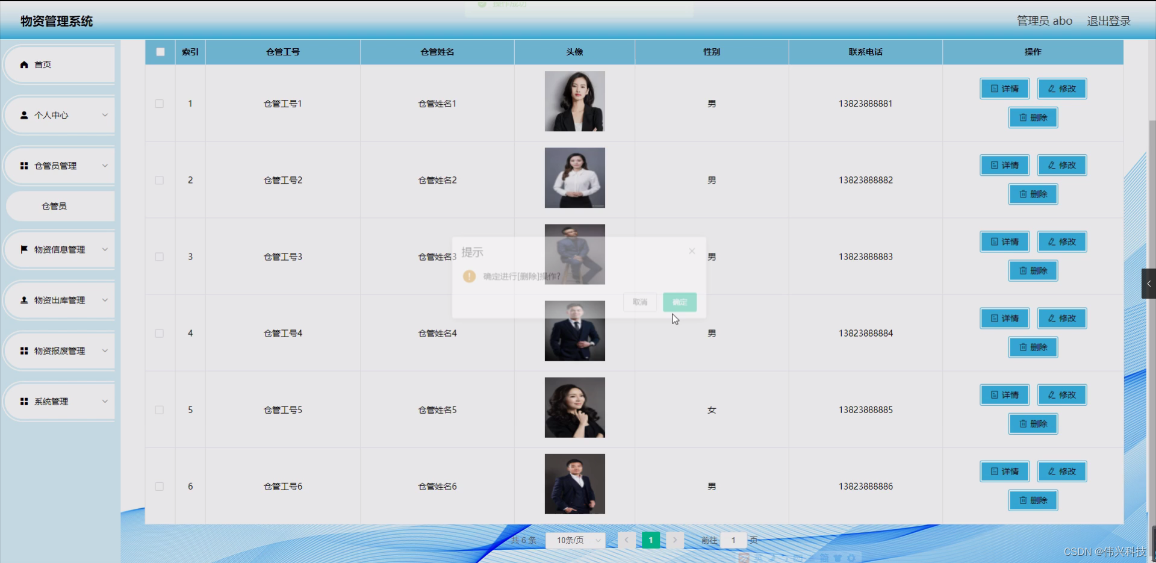The height and width of the screenshot is (563, 1156).
Task: Check the checkbox for 仓管工号5
Action: coord(159,410)
